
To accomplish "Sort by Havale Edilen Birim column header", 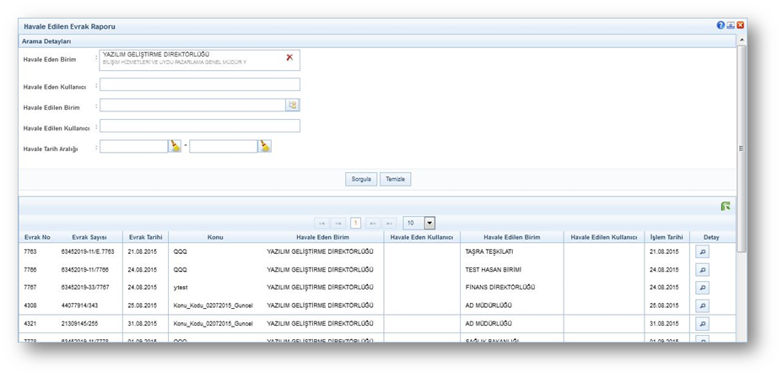I will point(512,237).
